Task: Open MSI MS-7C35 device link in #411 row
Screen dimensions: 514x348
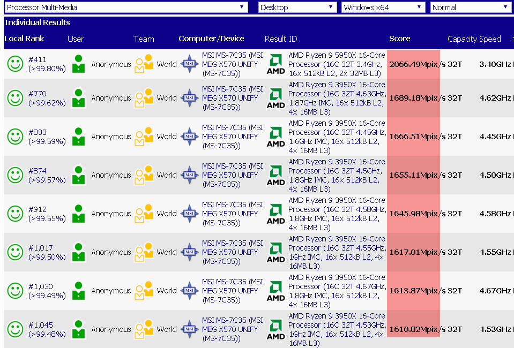Action: pyautogui.click(x=233, y=64)
